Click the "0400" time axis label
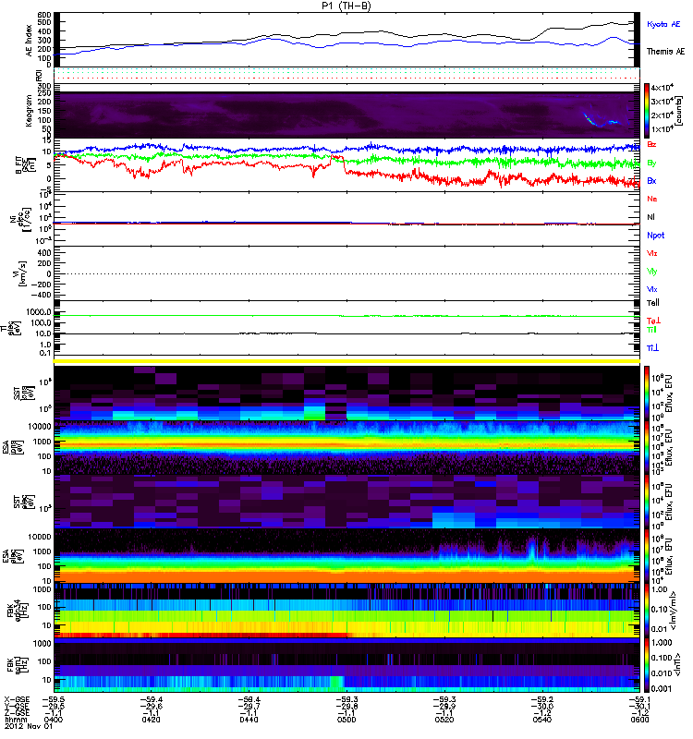Image resolution: width=693 pixels, height=739 pixels. coord(54,720)
